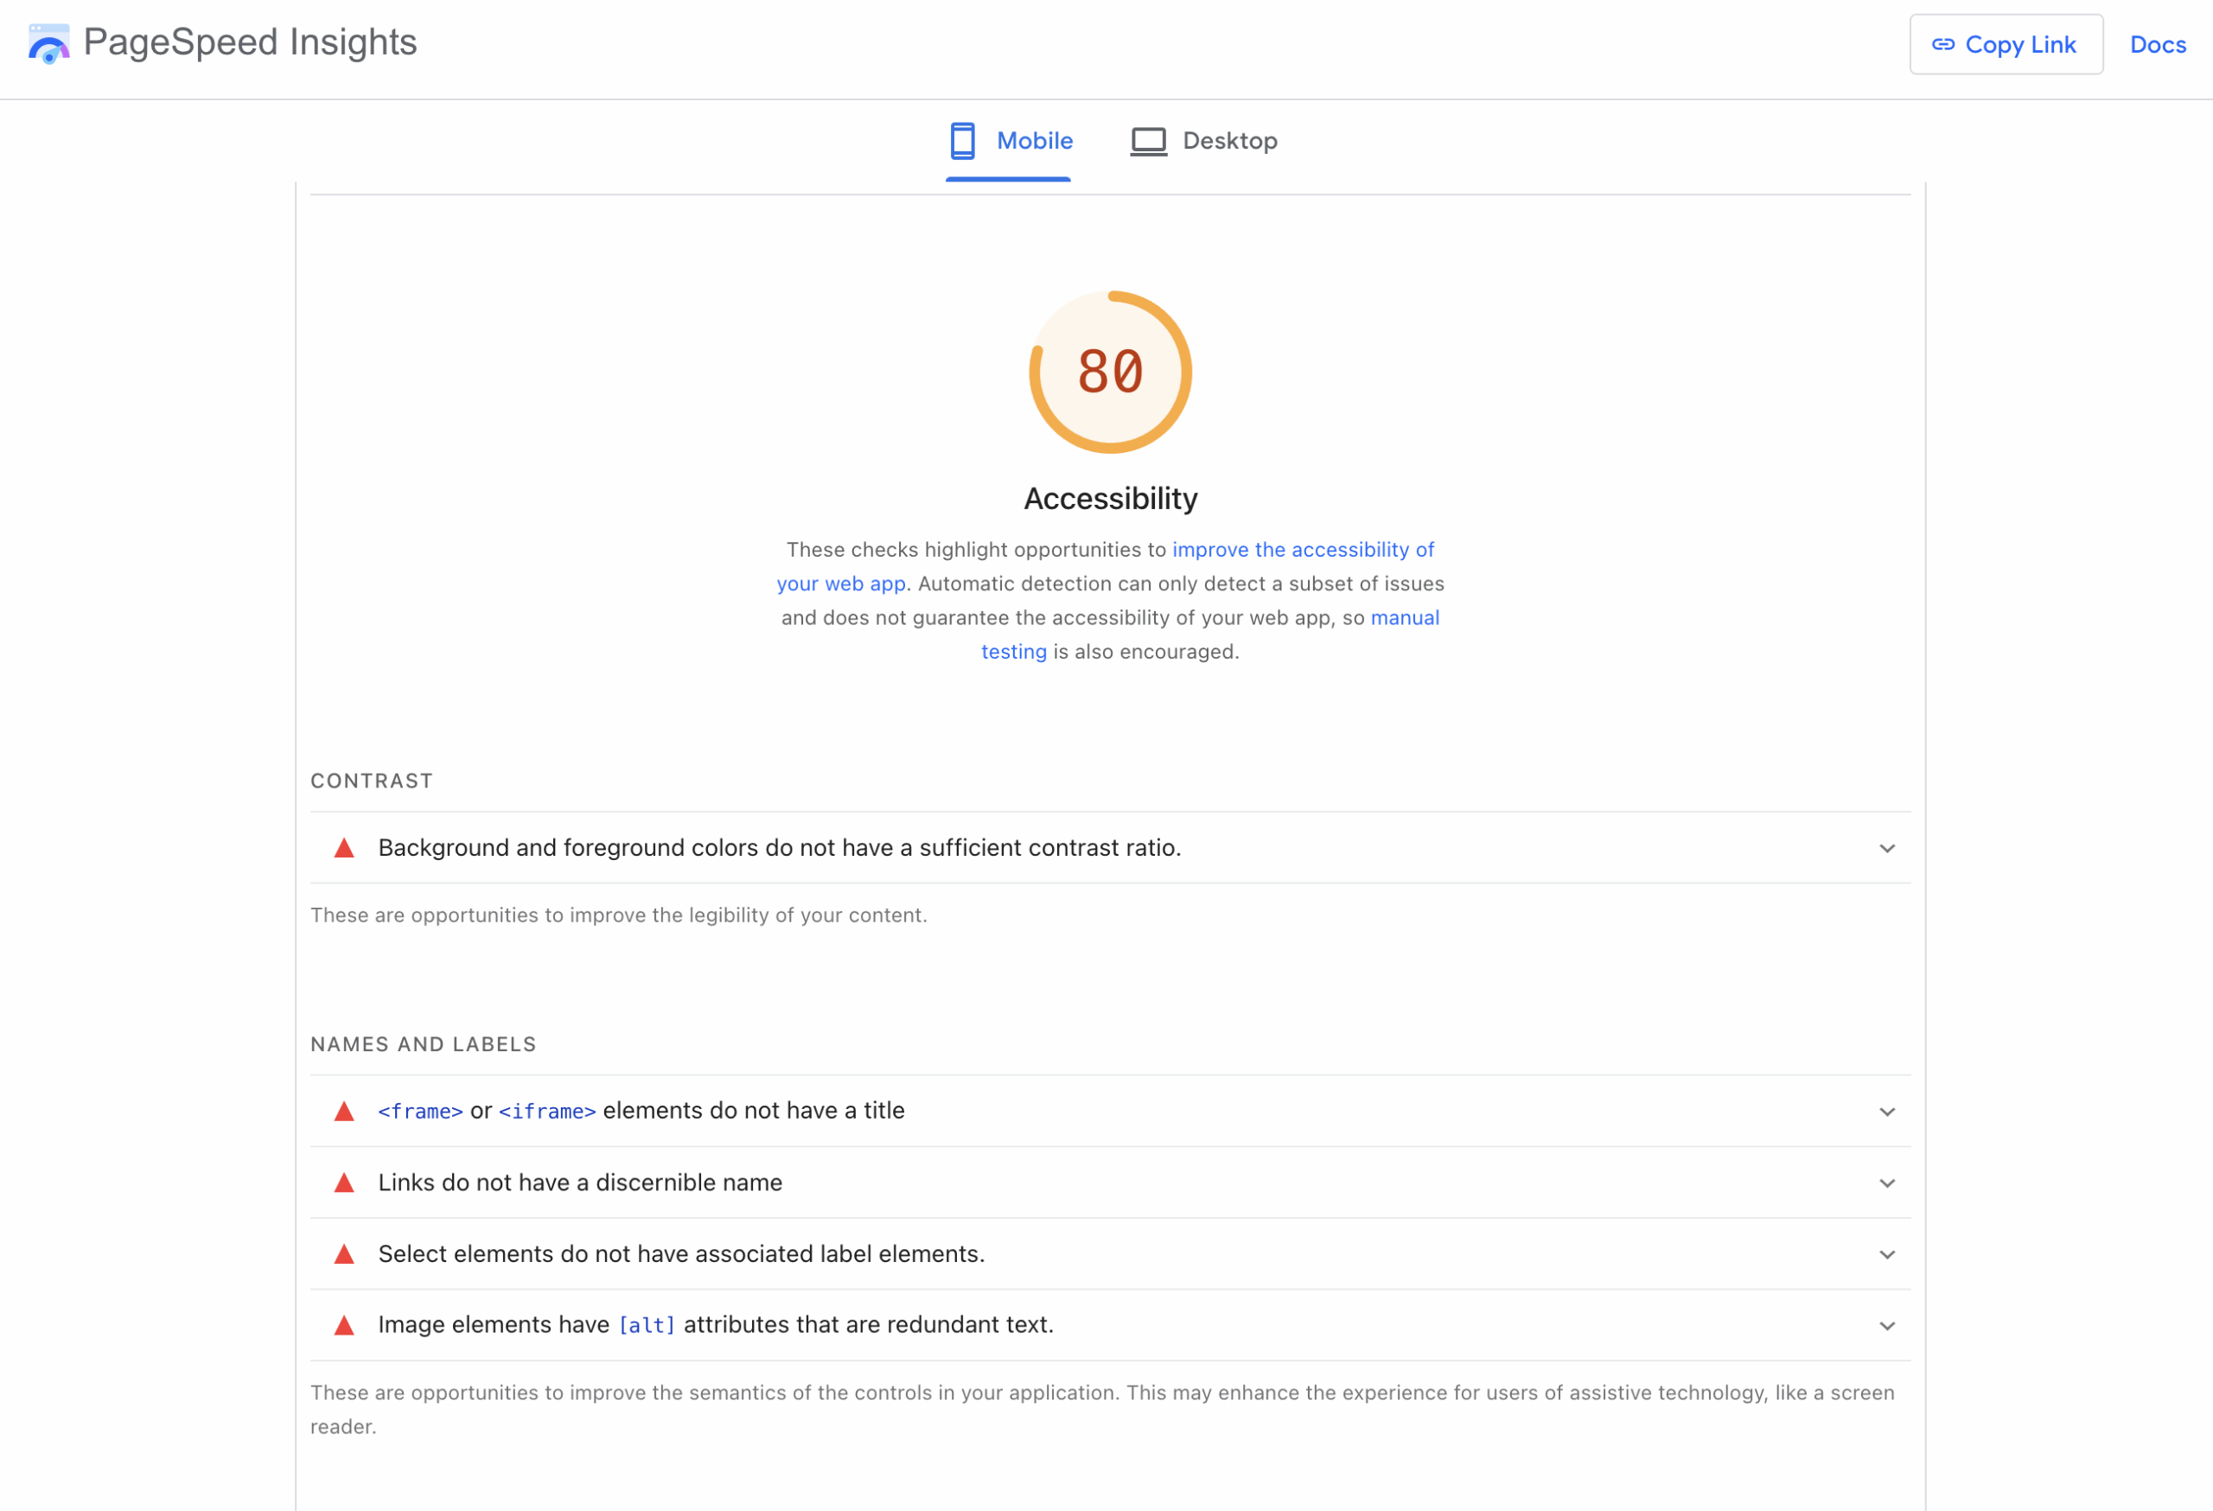This screenshot has width=2213, height=1511.
Task: Click the desktop laptop icon
Action: (x=1148, y=141)
